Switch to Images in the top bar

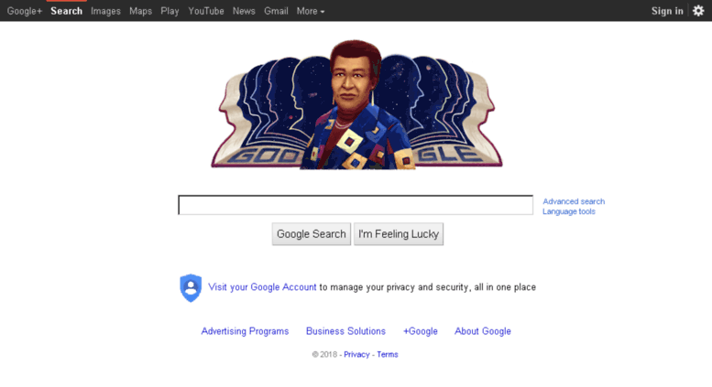click(x=105, y=11)
